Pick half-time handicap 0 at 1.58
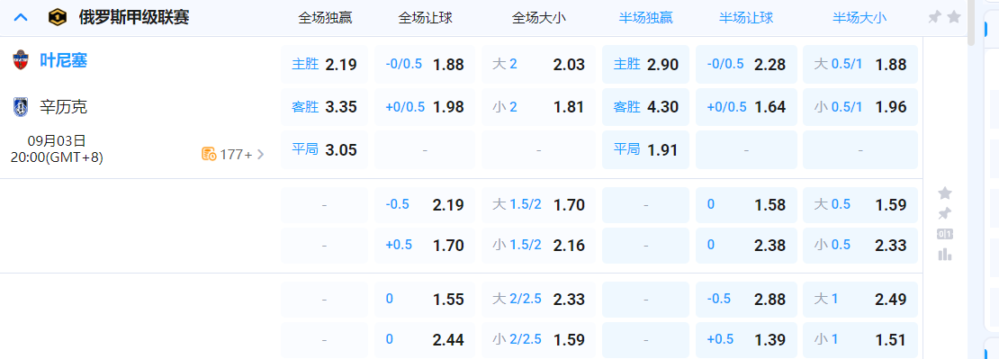Screen dimensions: 999x359 746,205
